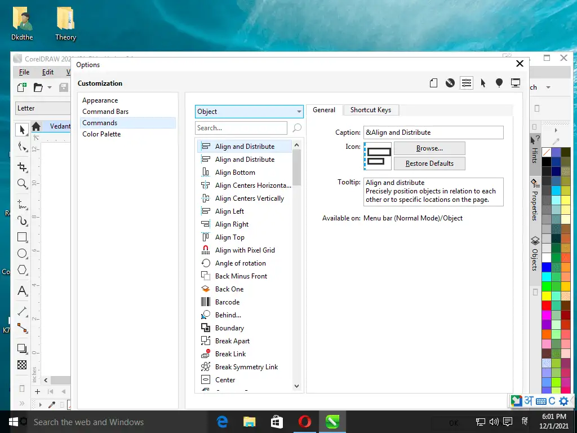Open Hints docker tab
This screenshot has width=577, height=433.
[x=535, y=149]
